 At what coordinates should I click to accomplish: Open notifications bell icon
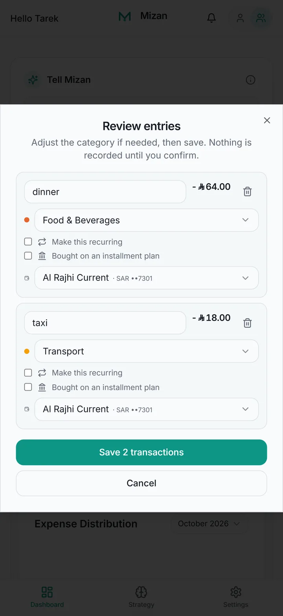(211, 18)
